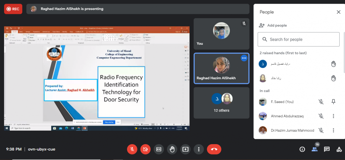Viewport: 345px width, 160px height.
Task: Click the 12 others participant tile
Action: 221,102
